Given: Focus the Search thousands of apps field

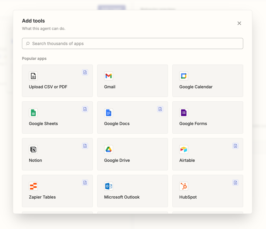Looking at the screenshot, I should [133, 44].
